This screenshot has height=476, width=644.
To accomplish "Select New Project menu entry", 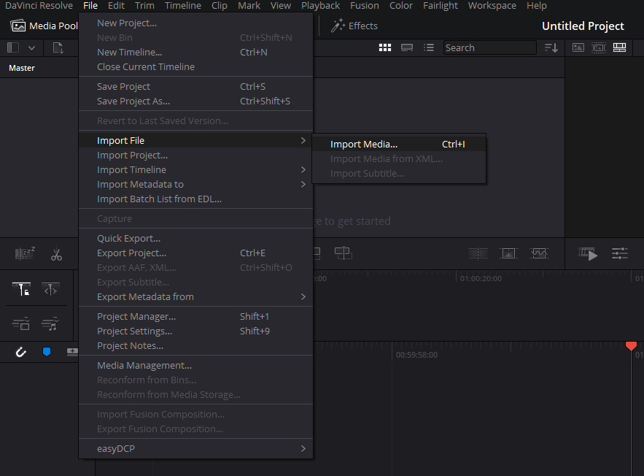I will pyautogui.click(x=195, y=23).
